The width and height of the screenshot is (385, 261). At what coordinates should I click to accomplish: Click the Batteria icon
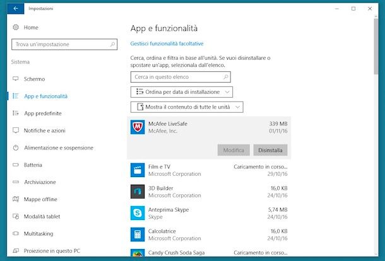click(16, 165)
